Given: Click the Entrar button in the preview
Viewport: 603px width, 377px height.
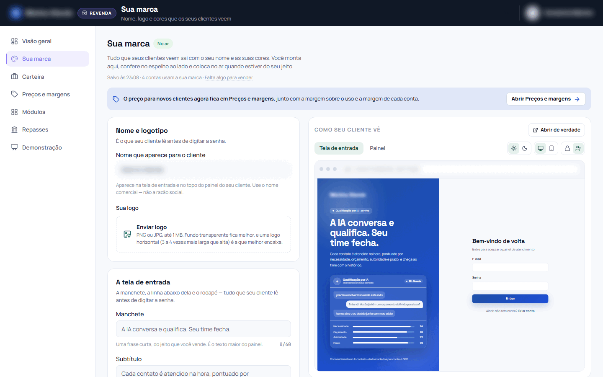Looking at the screenshot, I should coord(510,299).
